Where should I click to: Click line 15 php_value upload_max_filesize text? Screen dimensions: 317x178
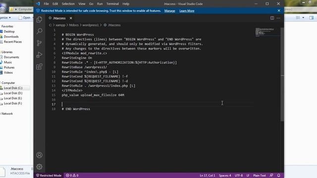[93, 95]
